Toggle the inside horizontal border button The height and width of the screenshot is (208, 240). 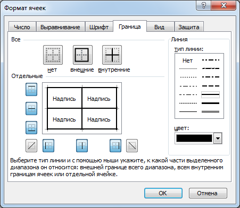31,109
